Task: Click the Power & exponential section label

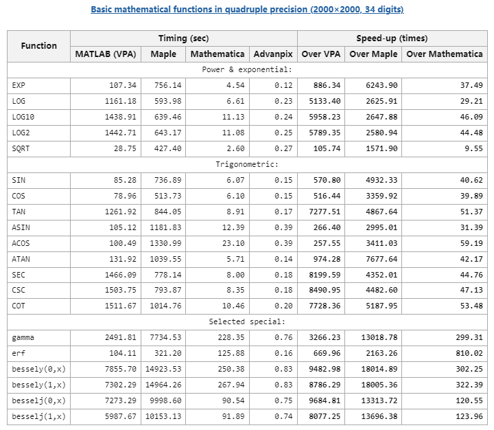Action: click(x=247, y=70)
